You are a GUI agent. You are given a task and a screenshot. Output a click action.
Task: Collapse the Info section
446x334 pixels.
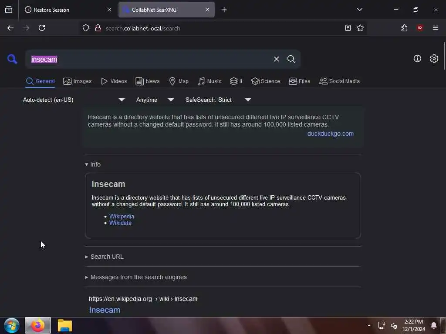click(x=93, y=164)
